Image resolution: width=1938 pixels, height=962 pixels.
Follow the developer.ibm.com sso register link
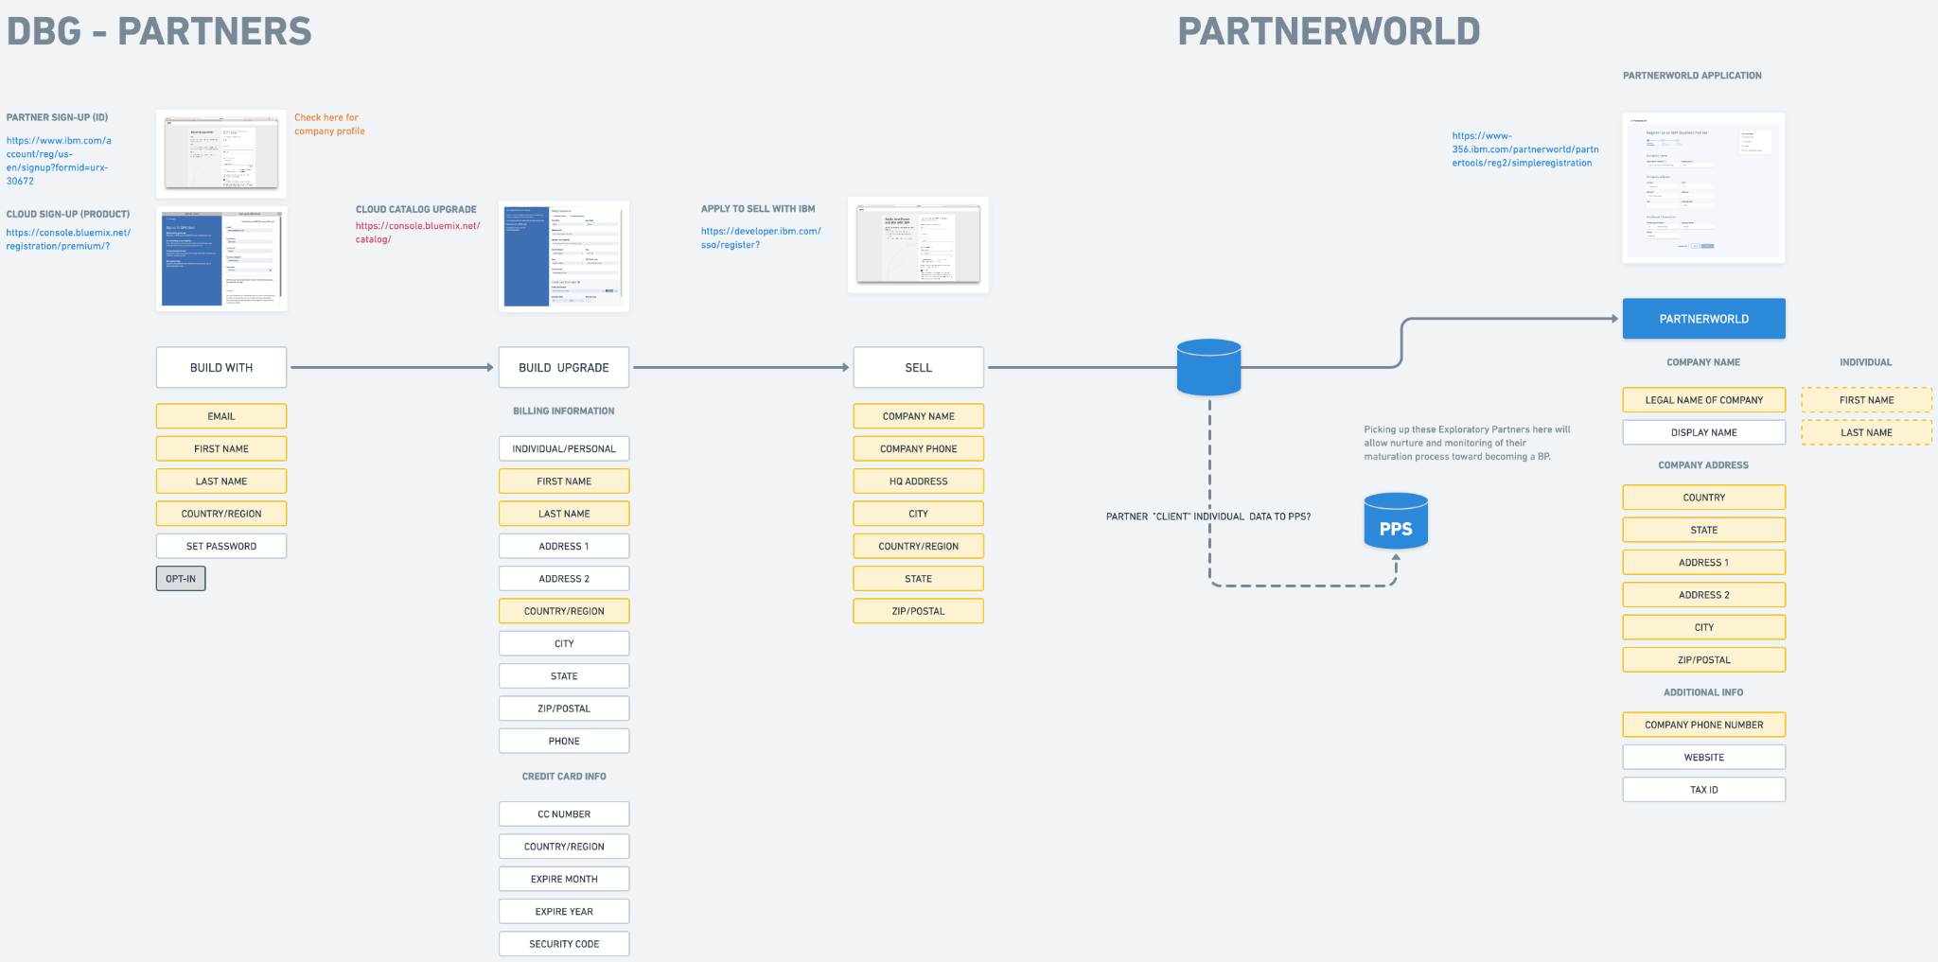point(761,237)
